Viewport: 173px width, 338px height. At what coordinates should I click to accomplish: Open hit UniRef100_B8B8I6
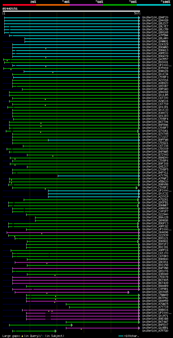tap(155, 310)
